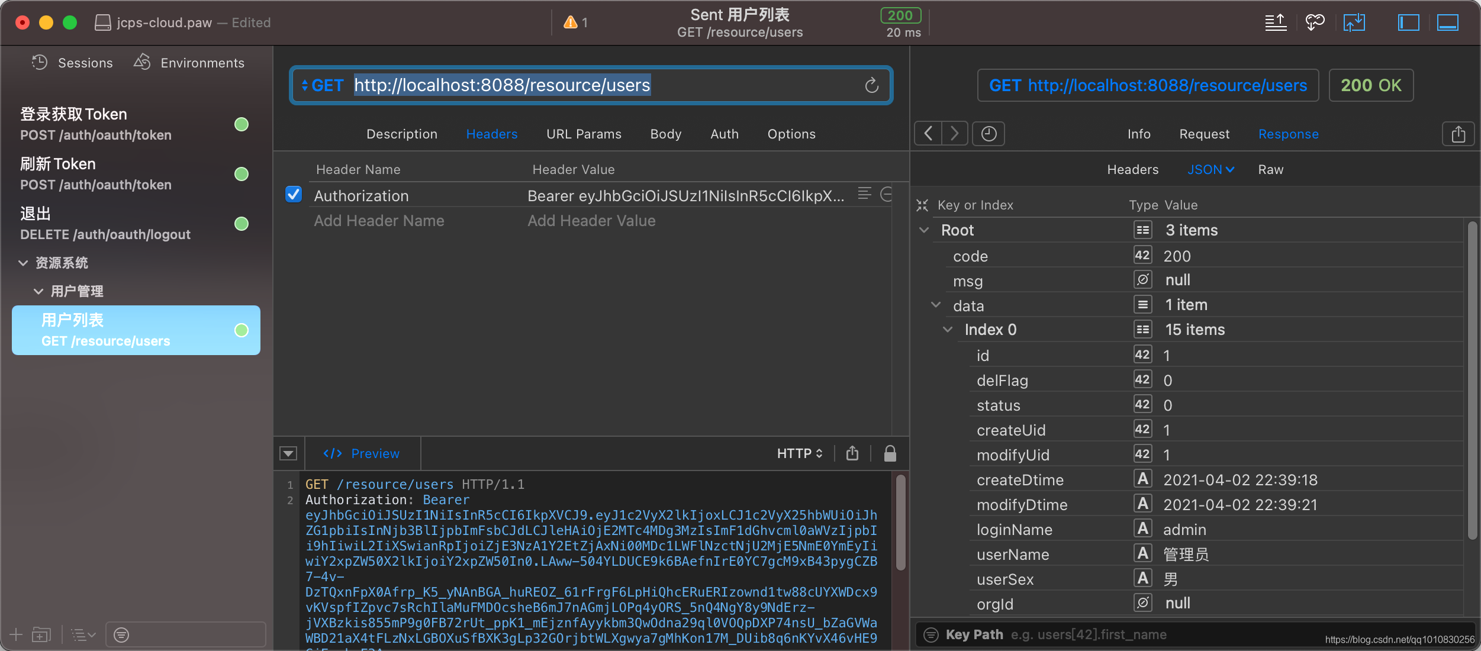Open the HTTP format selector
Viewport: 1481px width, 651px height.
point(799,454)
